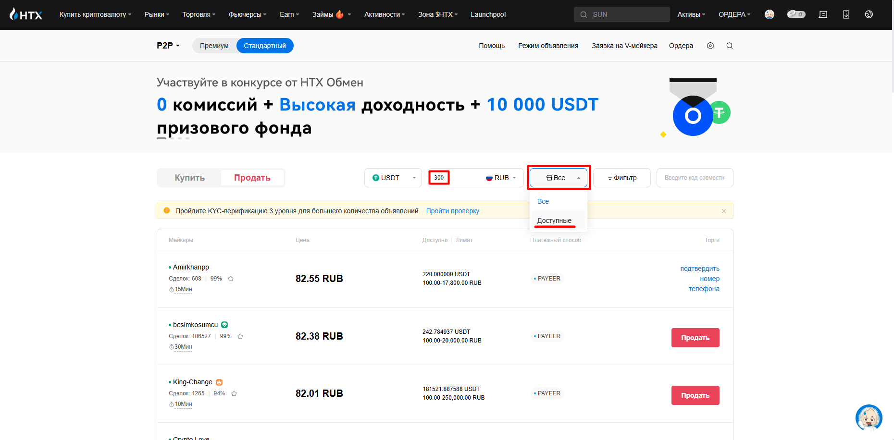The image size is (894, 440).
Task: Open the USDT coin selector
Action: (393, 178)
